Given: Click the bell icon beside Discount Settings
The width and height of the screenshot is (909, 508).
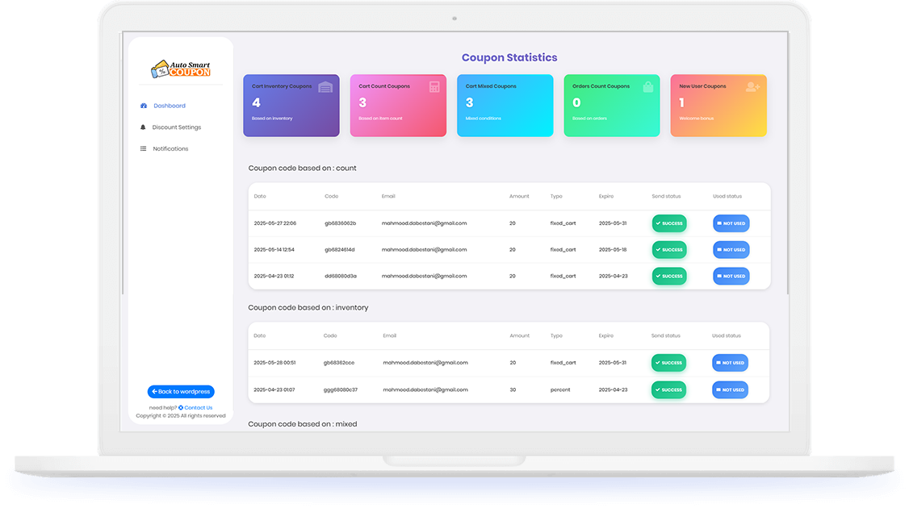Looking at the screenshot, I should pos(143,127).
